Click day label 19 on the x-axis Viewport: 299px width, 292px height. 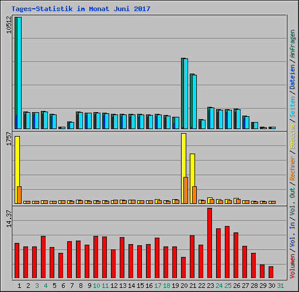click(175, 286)
